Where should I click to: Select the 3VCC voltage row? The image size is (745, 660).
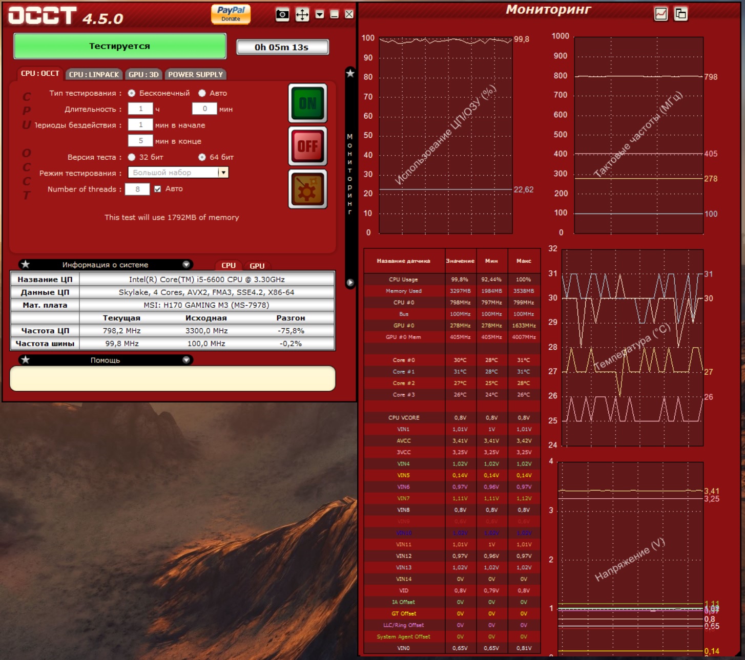click(x=451, y=452)
